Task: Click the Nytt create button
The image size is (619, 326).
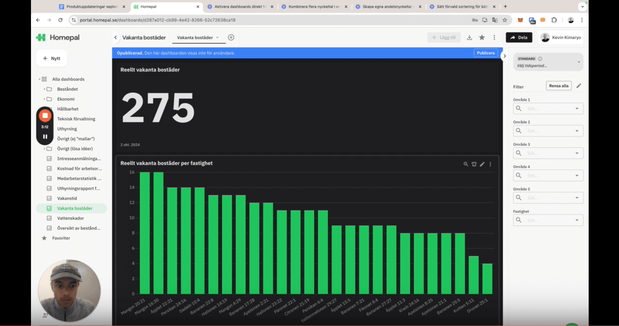Action: (52, 58)
